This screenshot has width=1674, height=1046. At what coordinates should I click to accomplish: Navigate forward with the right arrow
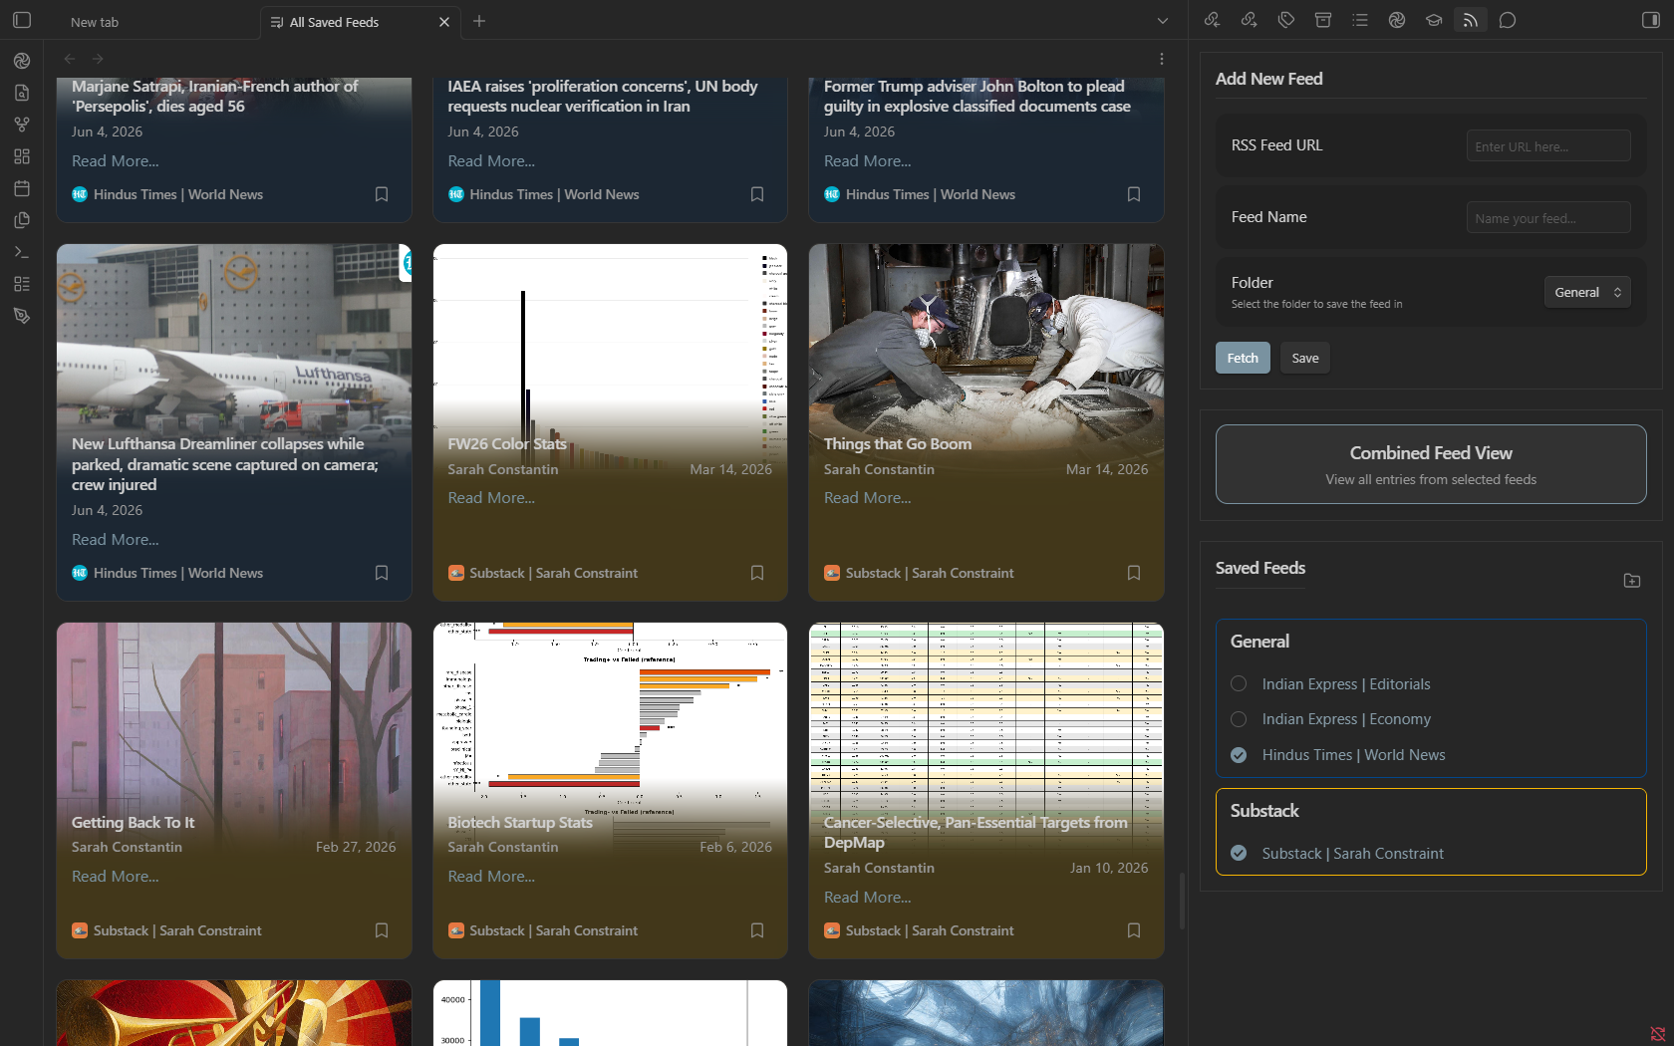pyautogui.click(x=98, y=59)
